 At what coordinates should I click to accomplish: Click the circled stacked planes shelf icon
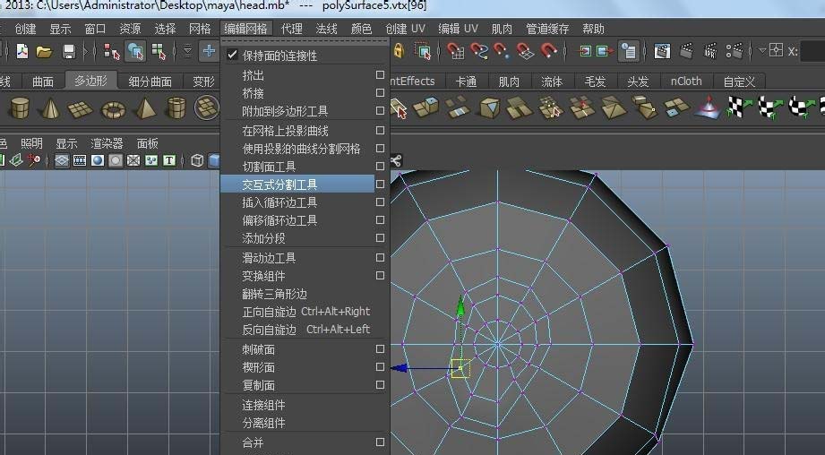[x=207, y=107]
